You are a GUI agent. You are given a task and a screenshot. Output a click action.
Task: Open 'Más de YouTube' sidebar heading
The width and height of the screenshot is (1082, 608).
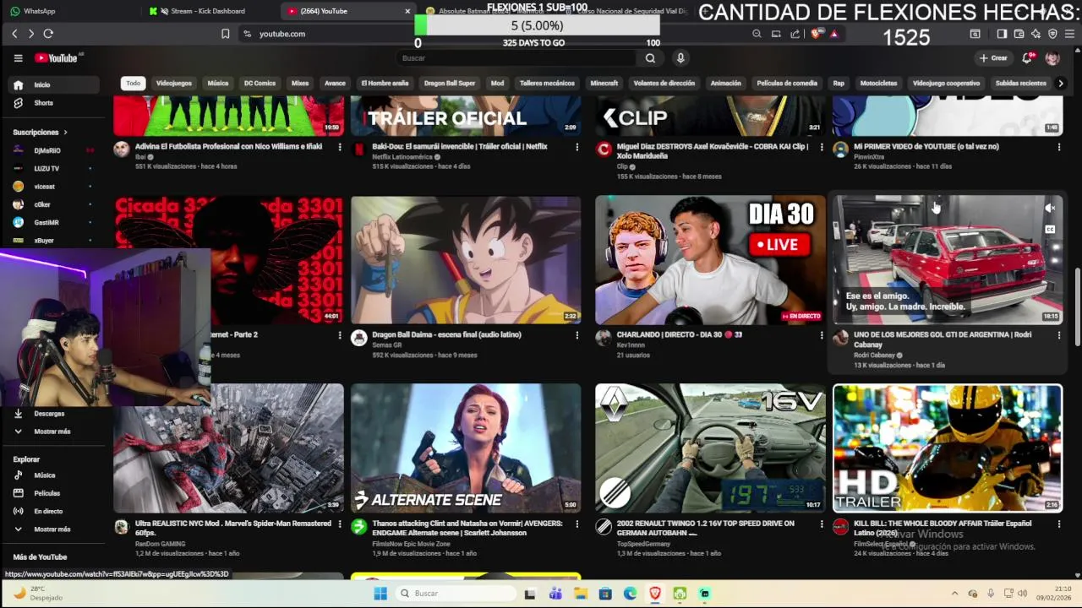[40, 557]
